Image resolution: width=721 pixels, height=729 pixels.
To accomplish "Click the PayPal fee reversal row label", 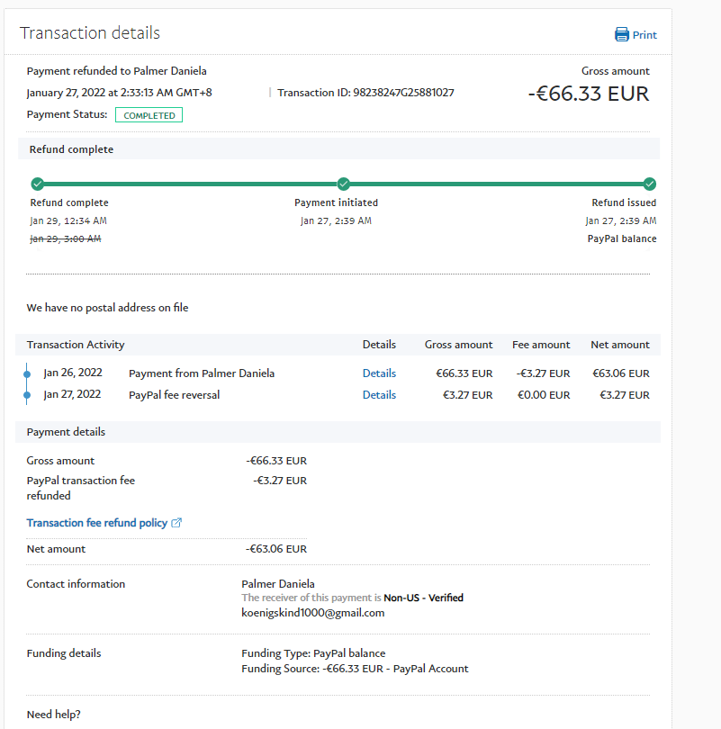I will point(174,395).
